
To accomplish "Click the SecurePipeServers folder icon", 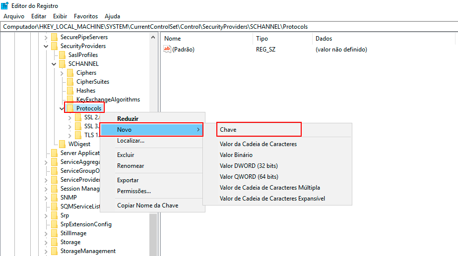I will pos(54,37).
